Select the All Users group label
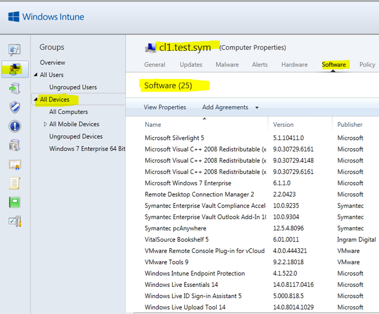Screen dimensions: 379x314 (x=52, y=75)
